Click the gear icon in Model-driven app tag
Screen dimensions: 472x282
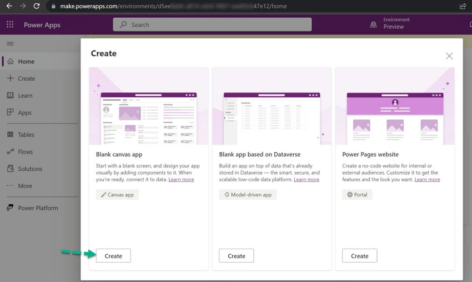click(227, 195)
